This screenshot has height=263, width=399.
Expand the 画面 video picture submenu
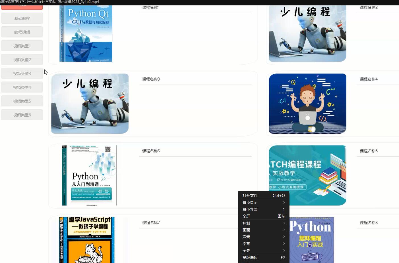click(x=246, y=230)
